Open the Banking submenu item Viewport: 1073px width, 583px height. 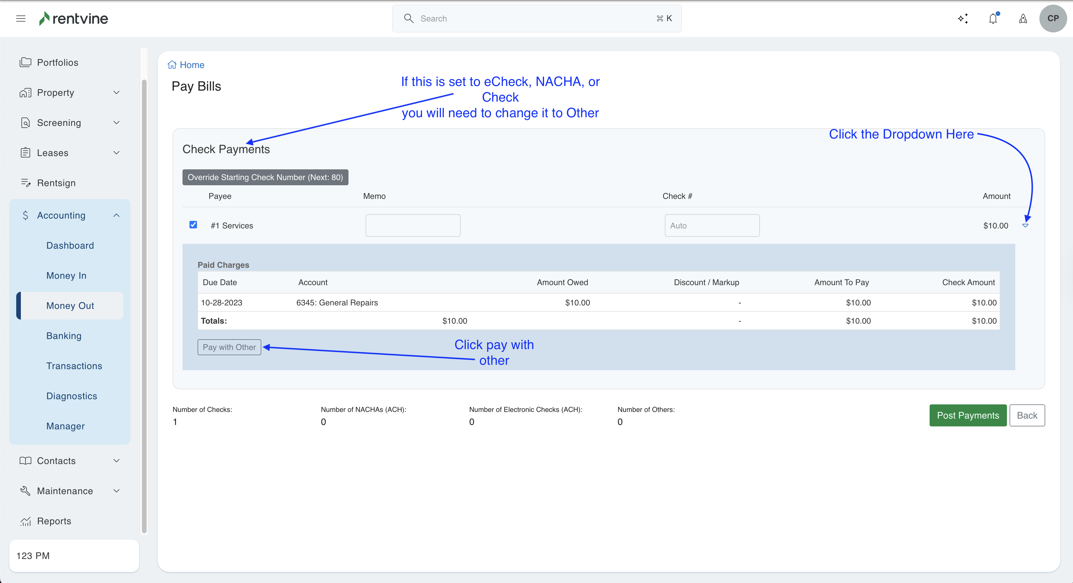click(64, 335)
